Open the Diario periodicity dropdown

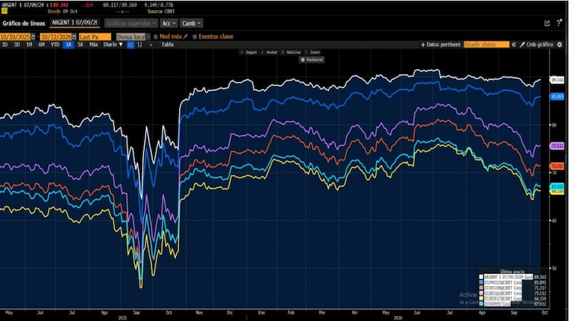[x=113, y=45]
